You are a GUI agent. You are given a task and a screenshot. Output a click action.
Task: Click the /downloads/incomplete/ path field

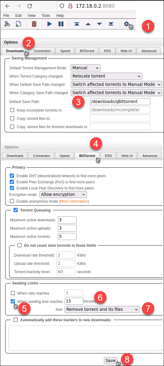click(x=120, y=110)
